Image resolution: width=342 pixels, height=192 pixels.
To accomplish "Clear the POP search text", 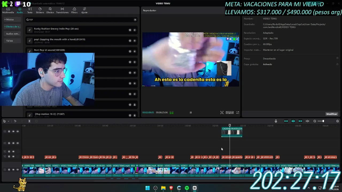I will pos(135,20).
